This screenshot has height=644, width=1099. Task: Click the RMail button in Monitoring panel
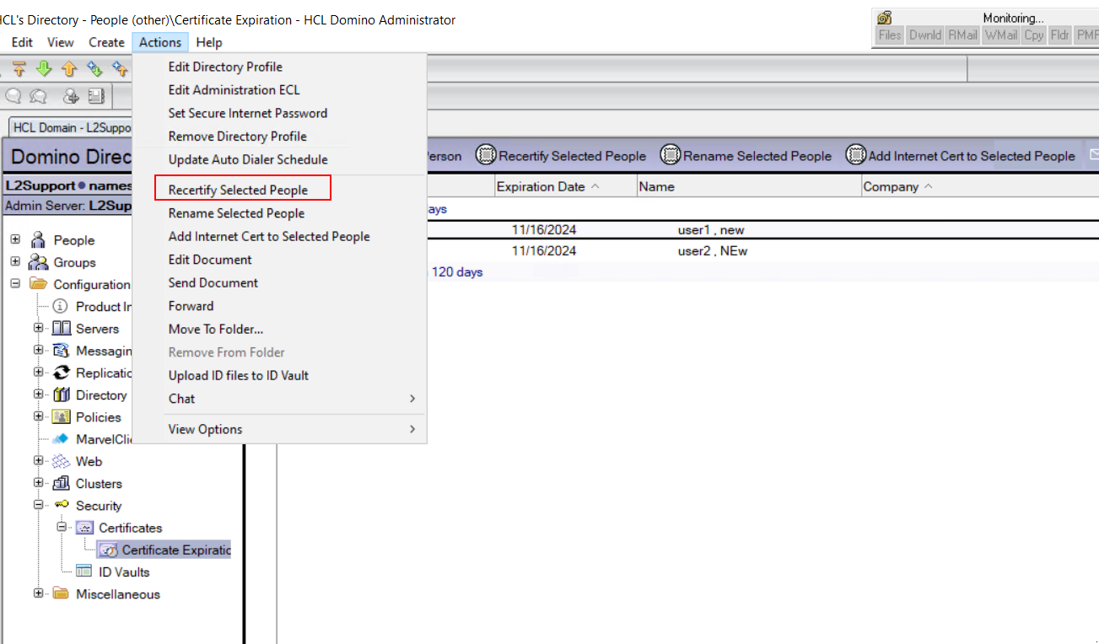tap(962, 35)
